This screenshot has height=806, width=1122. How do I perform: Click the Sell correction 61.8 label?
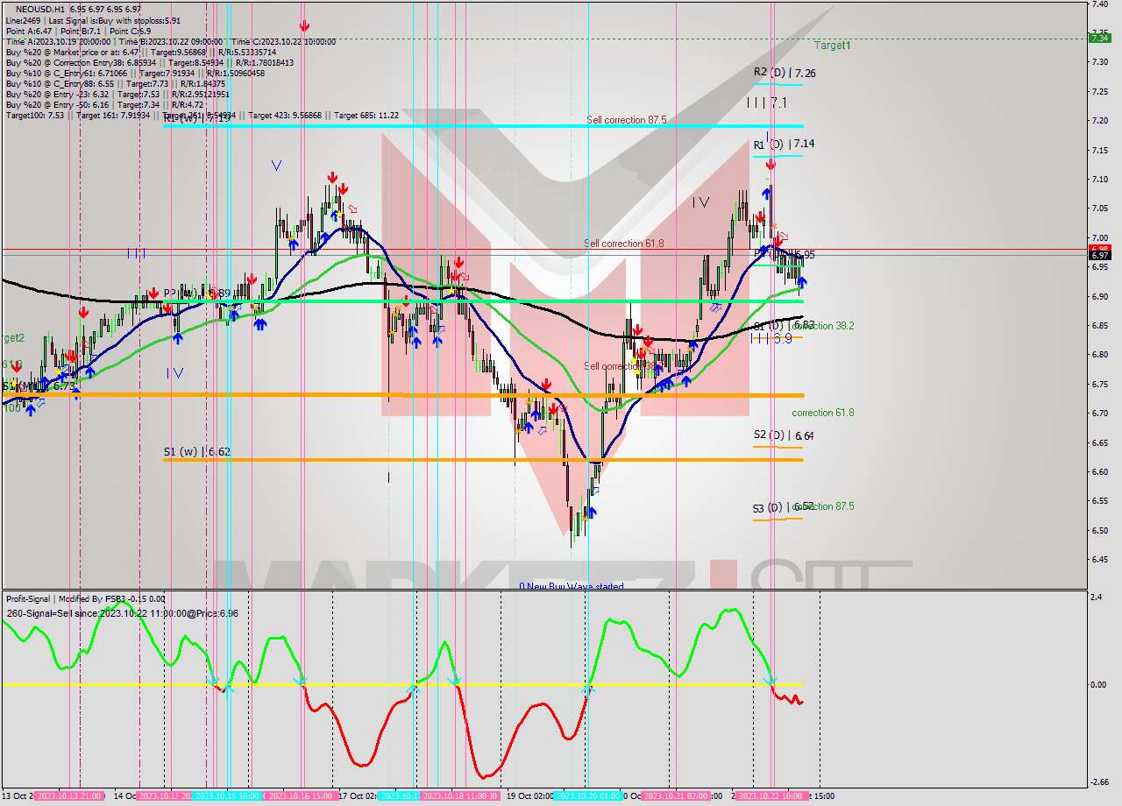pos(624,244)
